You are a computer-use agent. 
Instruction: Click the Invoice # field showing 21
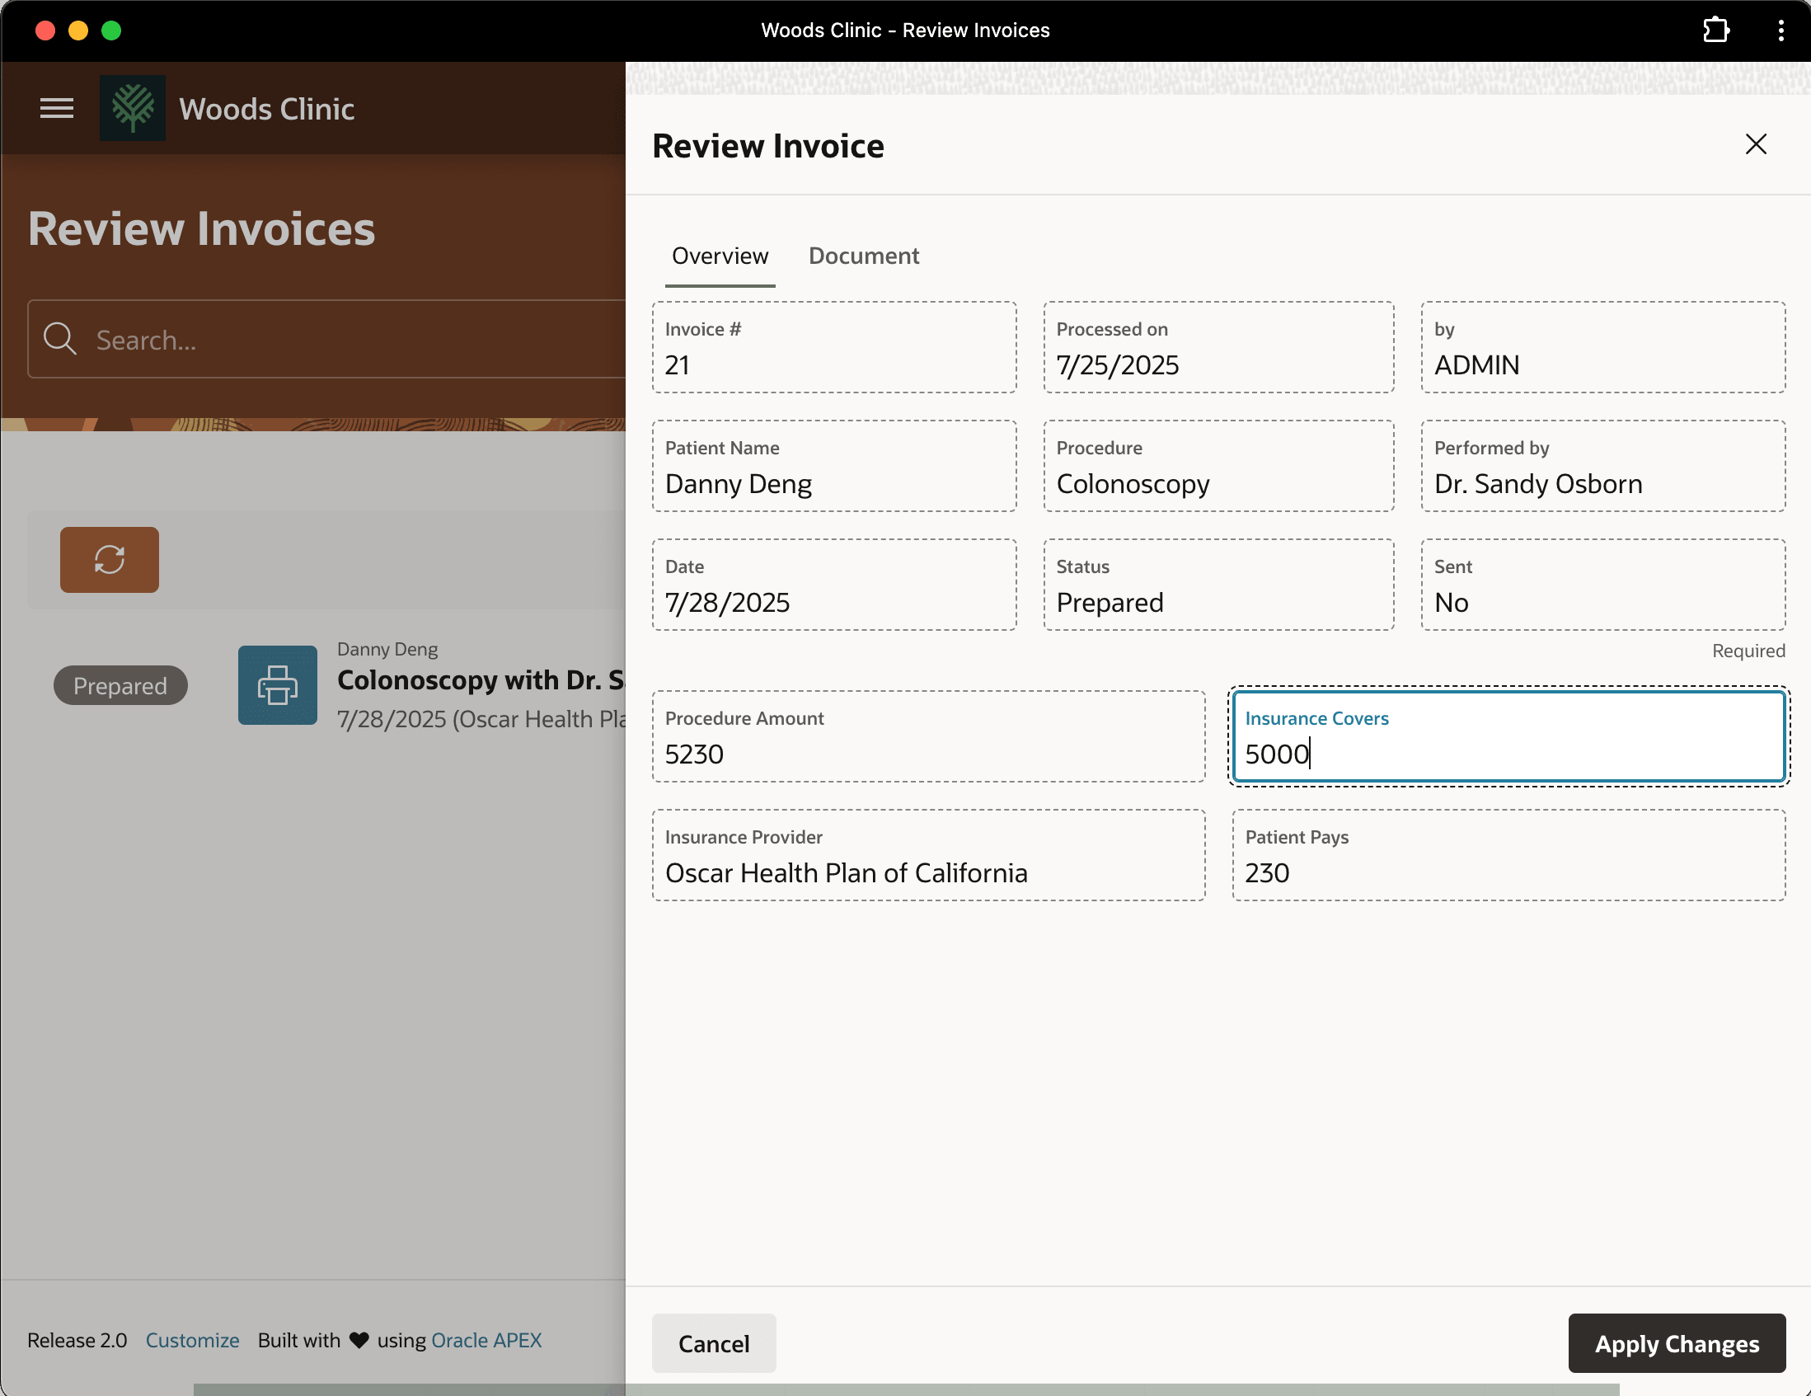click(834, 347)
